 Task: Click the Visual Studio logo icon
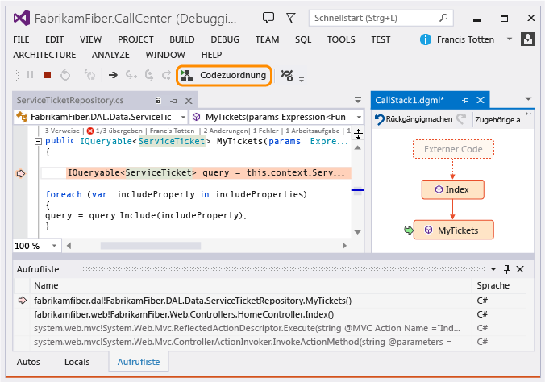click(x=22, y=18)
